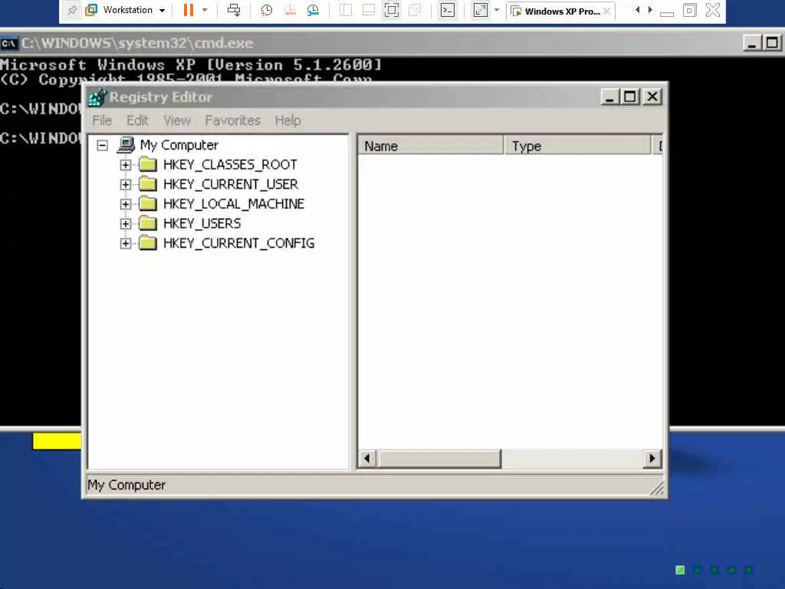This screenshot has height=589, width=785.
Task: Click the My Computer icon in the tree
Action: pyautogui.click(x=126, y=145)
